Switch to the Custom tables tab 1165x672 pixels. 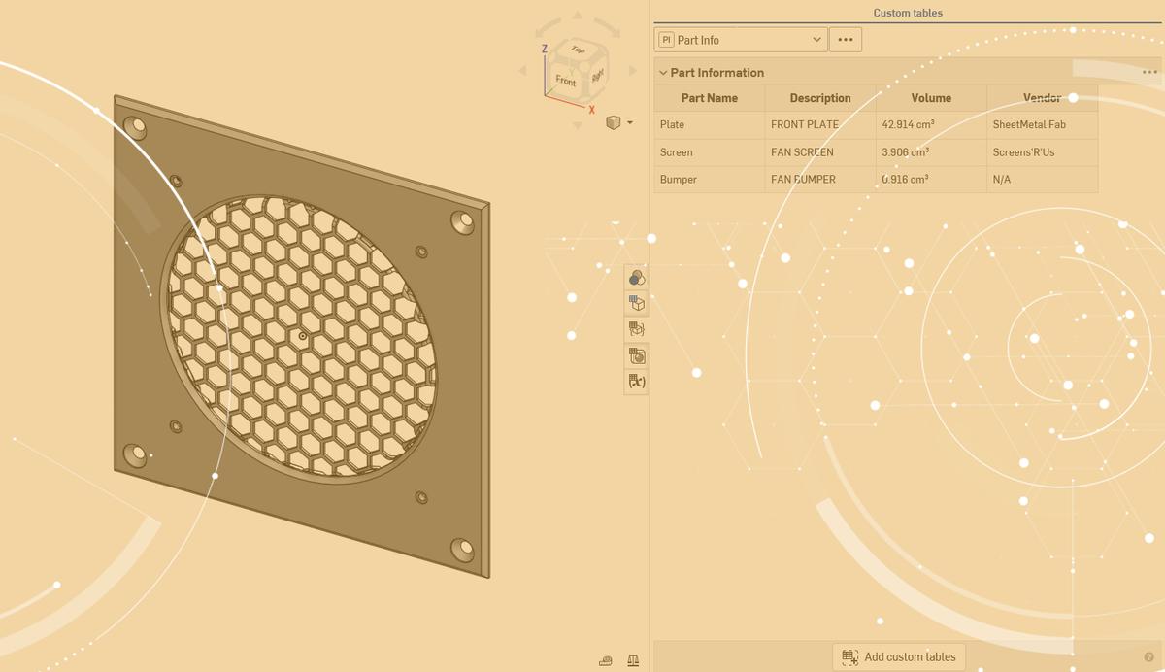click(908, 12)
